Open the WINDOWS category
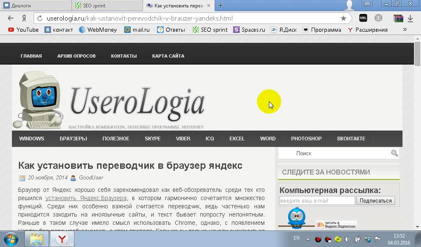This screenshot has width=421, height=247. 32,138
